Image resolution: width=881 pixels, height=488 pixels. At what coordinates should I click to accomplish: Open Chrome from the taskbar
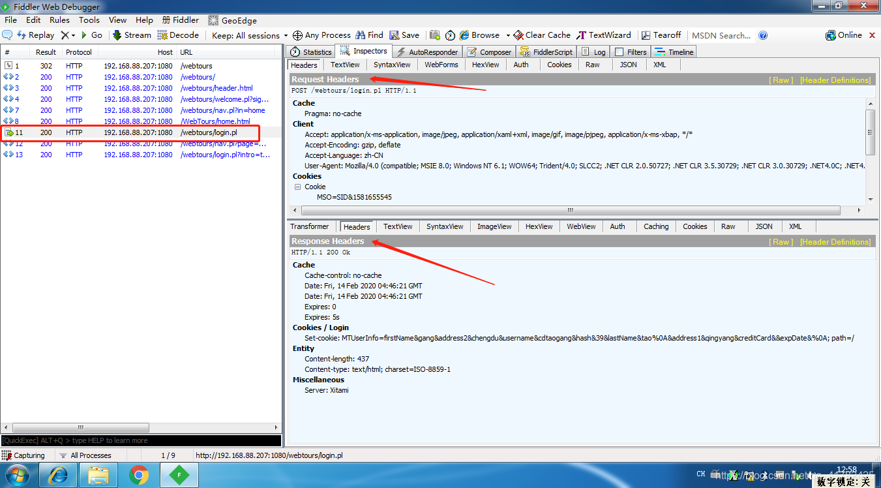138,475
